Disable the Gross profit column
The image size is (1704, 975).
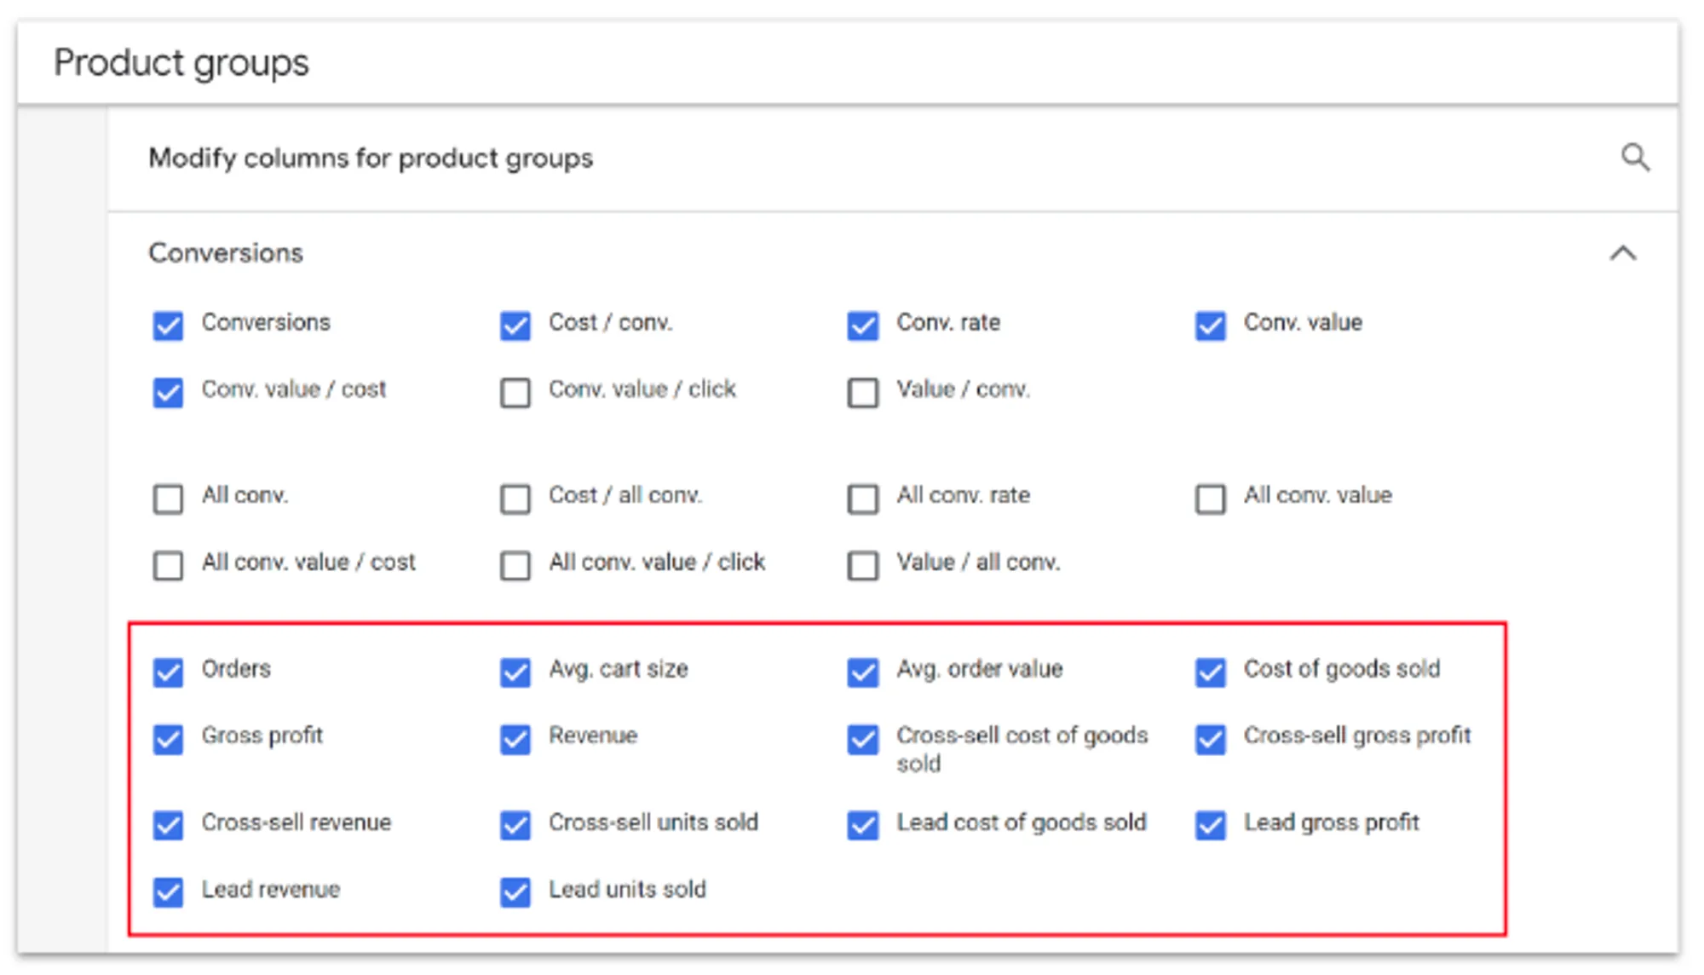168,739
